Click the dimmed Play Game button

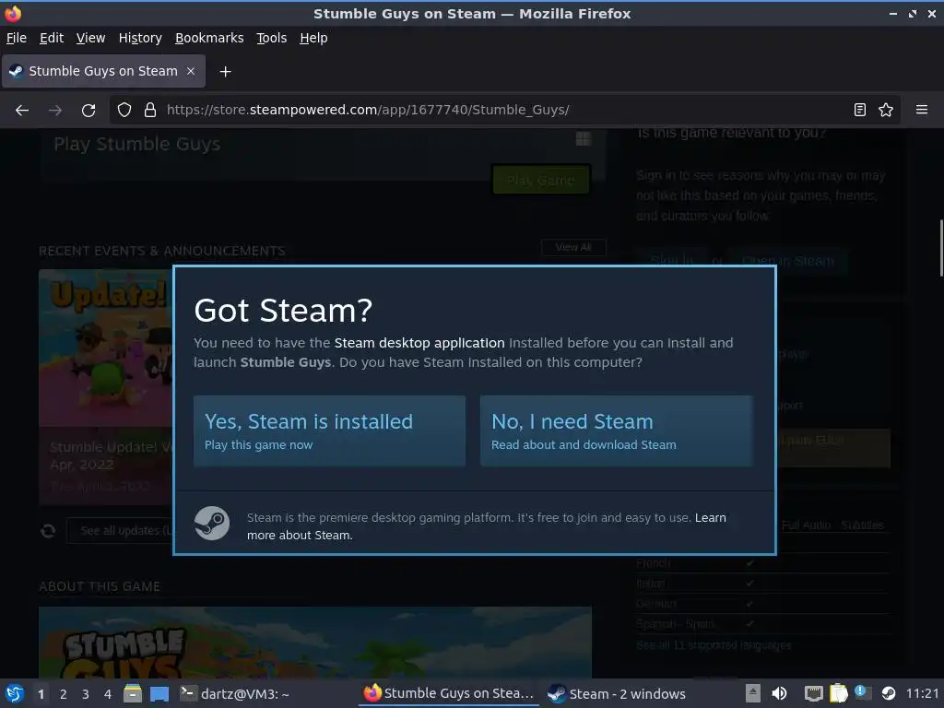tap(540, 180)
